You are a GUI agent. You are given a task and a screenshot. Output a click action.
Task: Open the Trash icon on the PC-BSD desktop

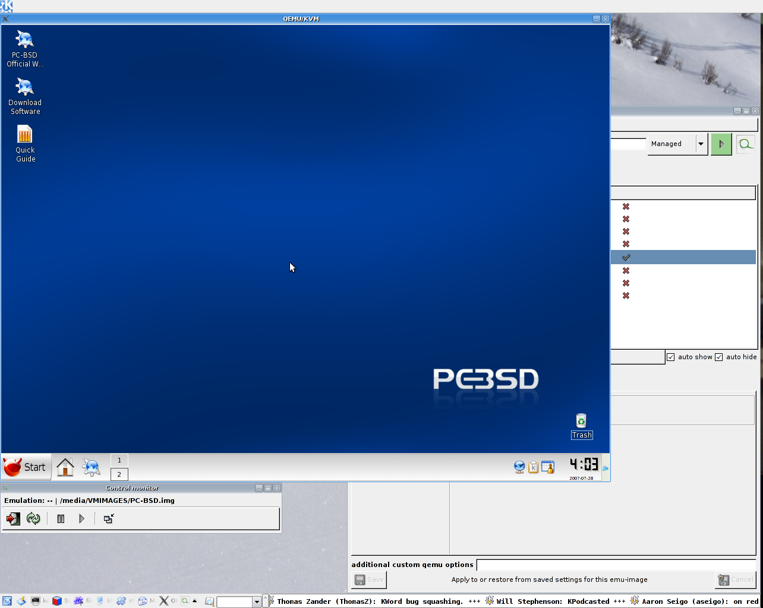point(582,426)
